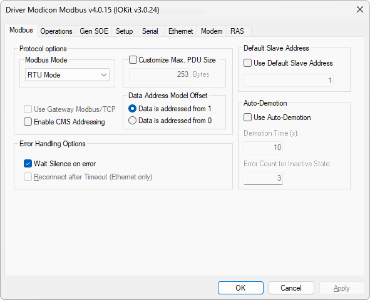Click the Max PDU size 253 field
Image resolution: width=370 pixels, height=300 pixels.
point(160,74)
